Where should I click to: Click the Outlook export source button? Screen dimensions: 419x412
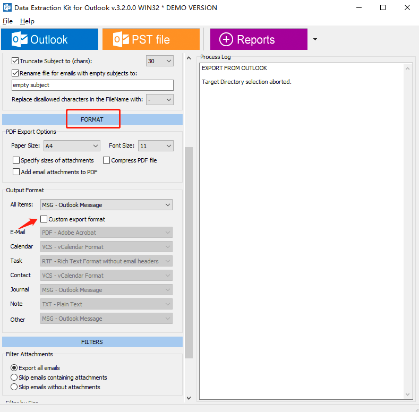click(x=49, y=39)
